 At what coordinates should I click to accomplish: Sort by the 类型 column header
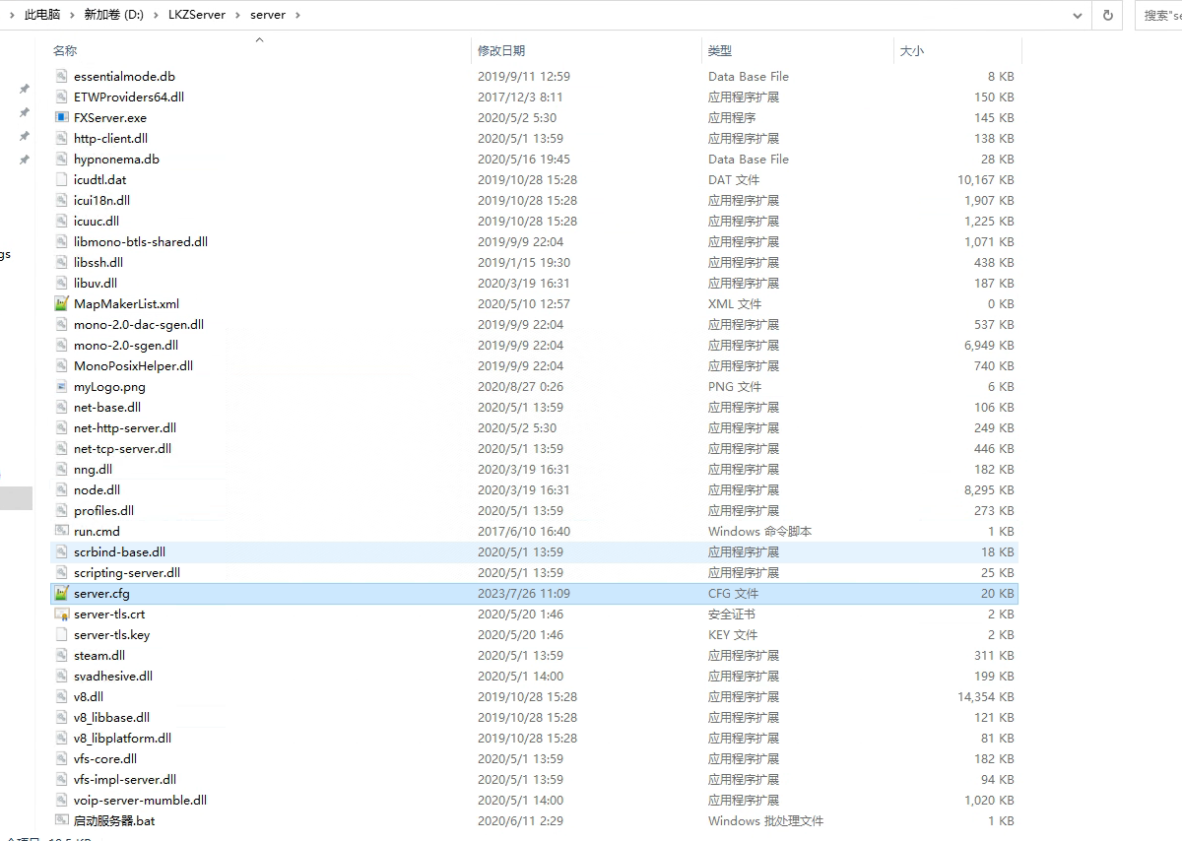click(720, 50)
